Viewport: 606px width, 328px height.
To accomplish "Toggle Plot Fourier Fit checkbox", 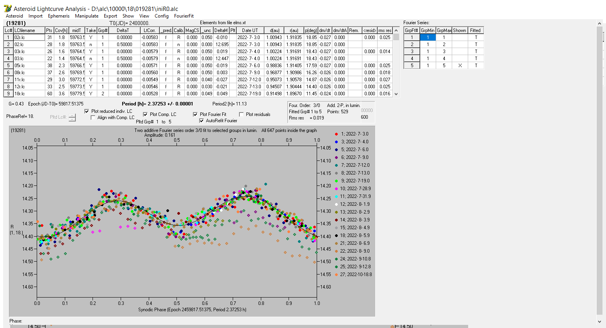I will 195,114.
